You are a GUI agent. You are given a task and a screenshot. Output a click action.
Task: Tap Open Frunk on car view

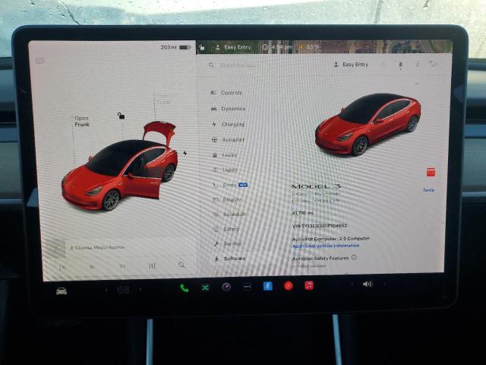(82, 122)
